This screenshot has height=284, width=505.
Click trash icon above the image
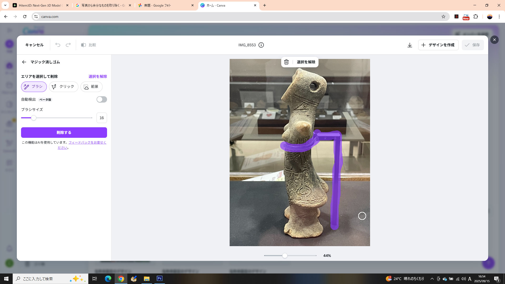click(286, 62)
